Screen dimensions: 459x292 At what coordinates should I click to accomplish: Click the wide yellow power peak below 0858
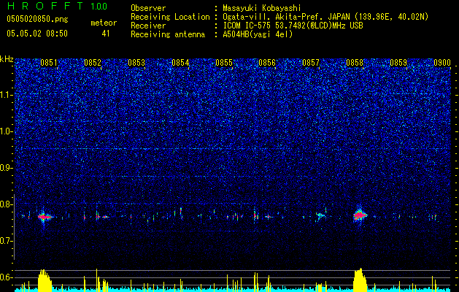[x=360, y=280]
